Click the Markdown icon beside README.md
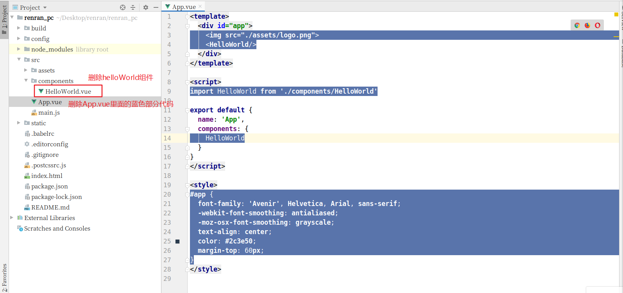This screenshot has width=623, height=293. 27,208
